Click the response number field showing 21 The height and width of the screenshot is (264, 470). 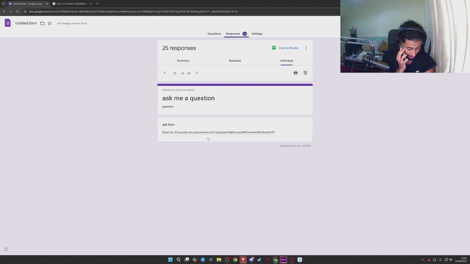175,73
